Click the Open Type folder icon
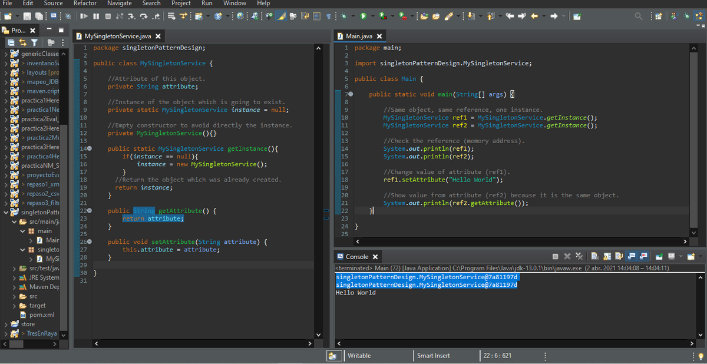The width and height of the screenshot is (707, 364). [424, 16]
